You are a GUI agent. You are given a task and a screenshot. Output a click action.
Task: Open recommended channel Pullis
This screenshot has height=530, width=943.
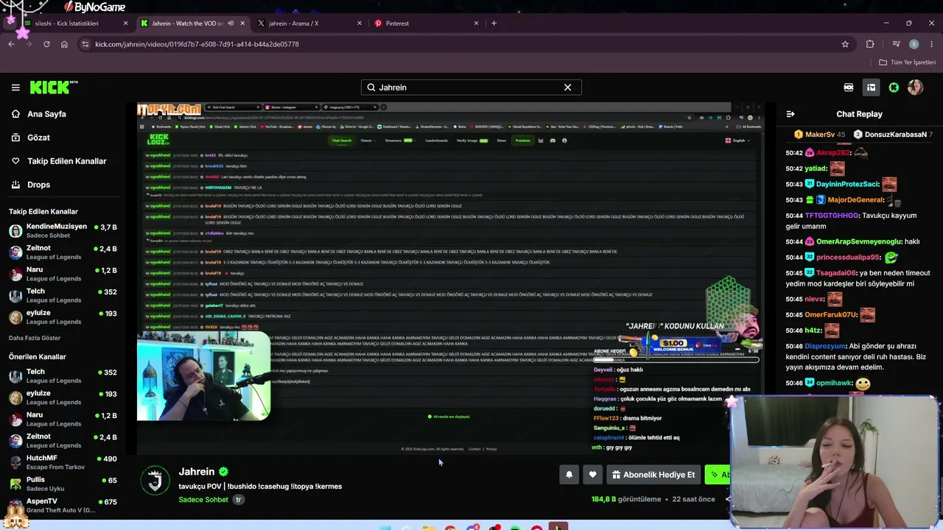coord(62,484)
